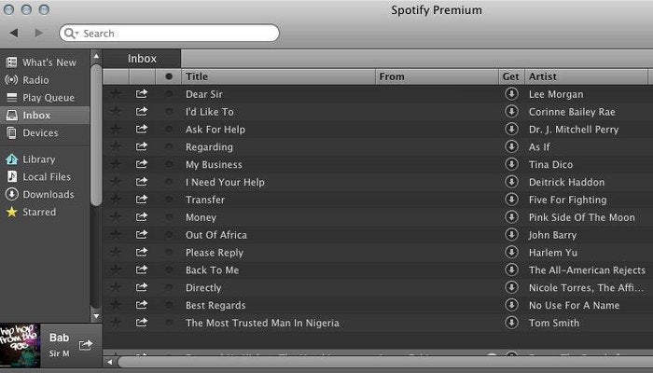
Task: Share the Dear Sir track
Action: pyautogui.click(x=142, y=93)
